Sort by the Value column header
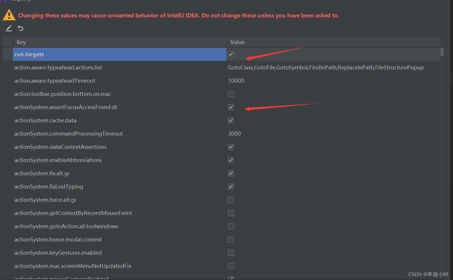Viewport: 453px width, 280px height. click(333, 42)
